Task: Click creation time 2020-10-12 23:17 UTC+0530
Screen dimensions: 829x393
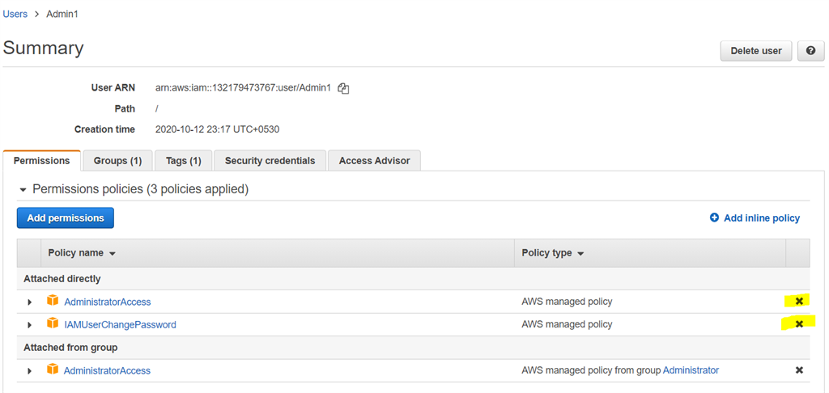Action: coord(217,129)
